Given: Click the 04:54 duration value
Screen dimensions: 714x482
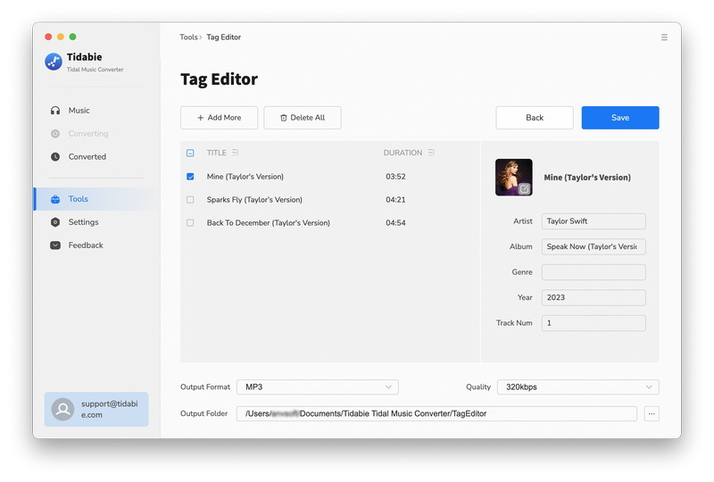Looking at the screenshot, I should [395, 223].
